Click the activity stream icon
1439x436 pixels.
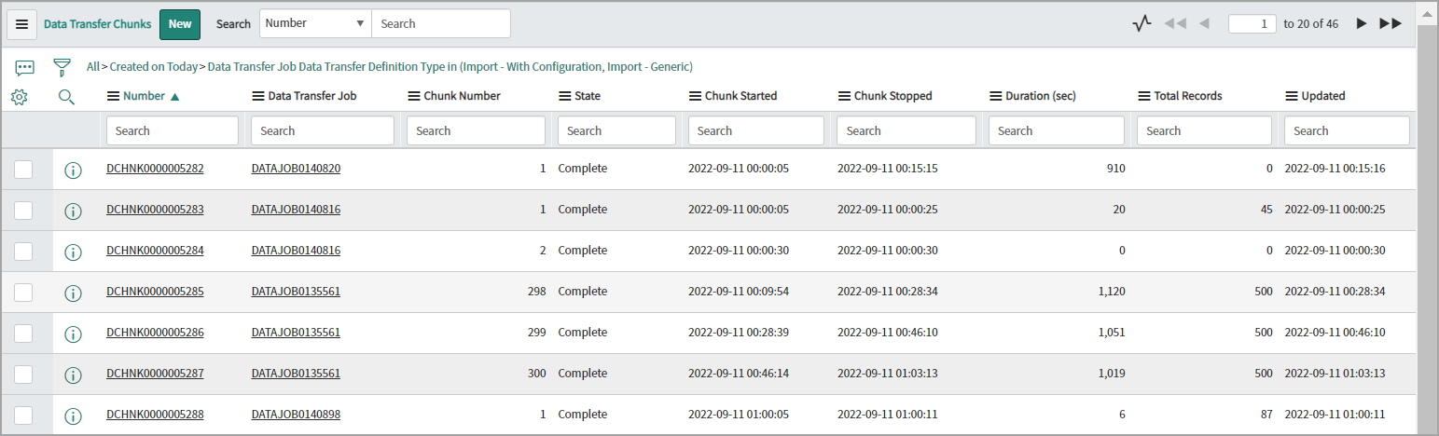click(x=1142, y=24)
